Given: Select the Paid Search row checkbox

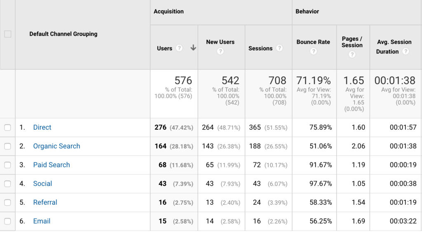Looking at the screenshot, I should pyautogui.click(x=7, y=165).
